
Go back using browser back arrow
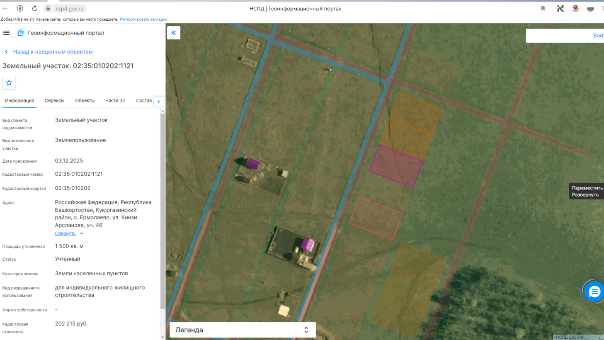coord(5,8)
